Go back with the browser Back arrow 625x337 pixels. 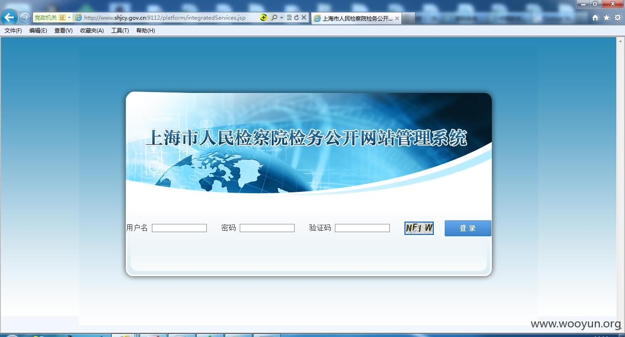9,17
